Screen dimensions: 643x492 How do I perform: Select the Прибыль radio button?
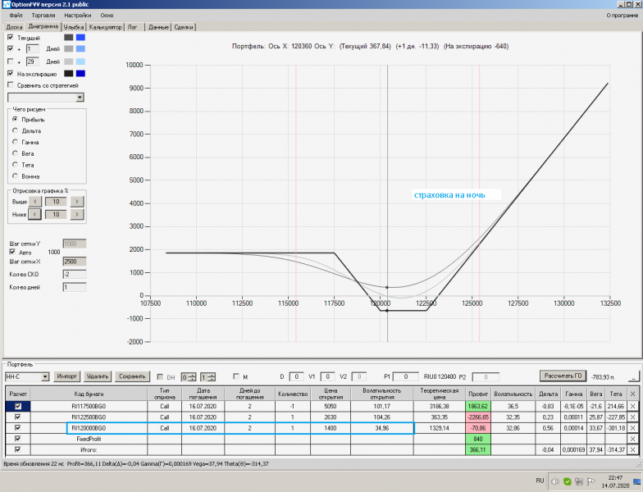tap(15, 120)
